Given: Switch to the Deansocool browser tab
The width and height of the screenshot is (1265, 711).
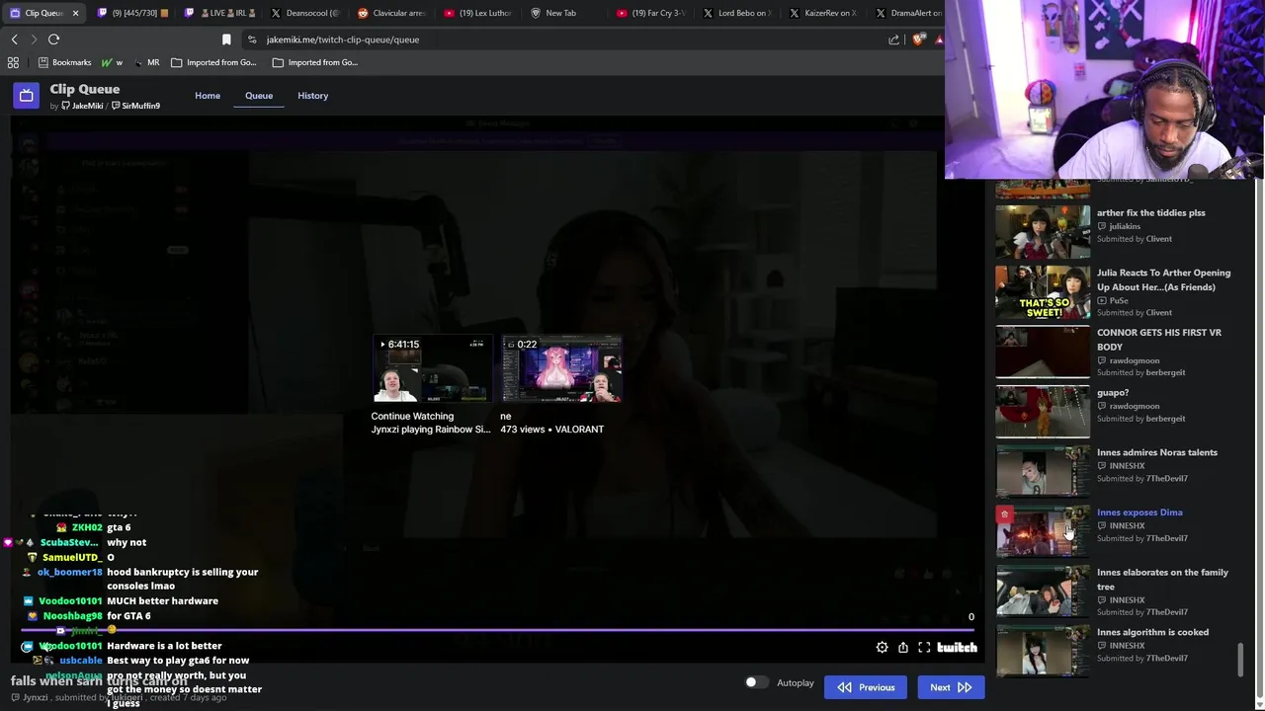Looking at the screenshot, I should [305, 13].
